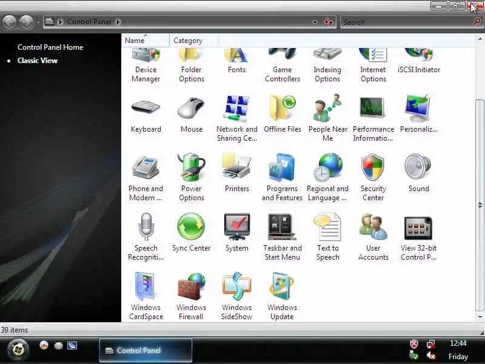485x364 pixels.
Task: Click the vertical scrollbar thumb
Action: point(480,205)
